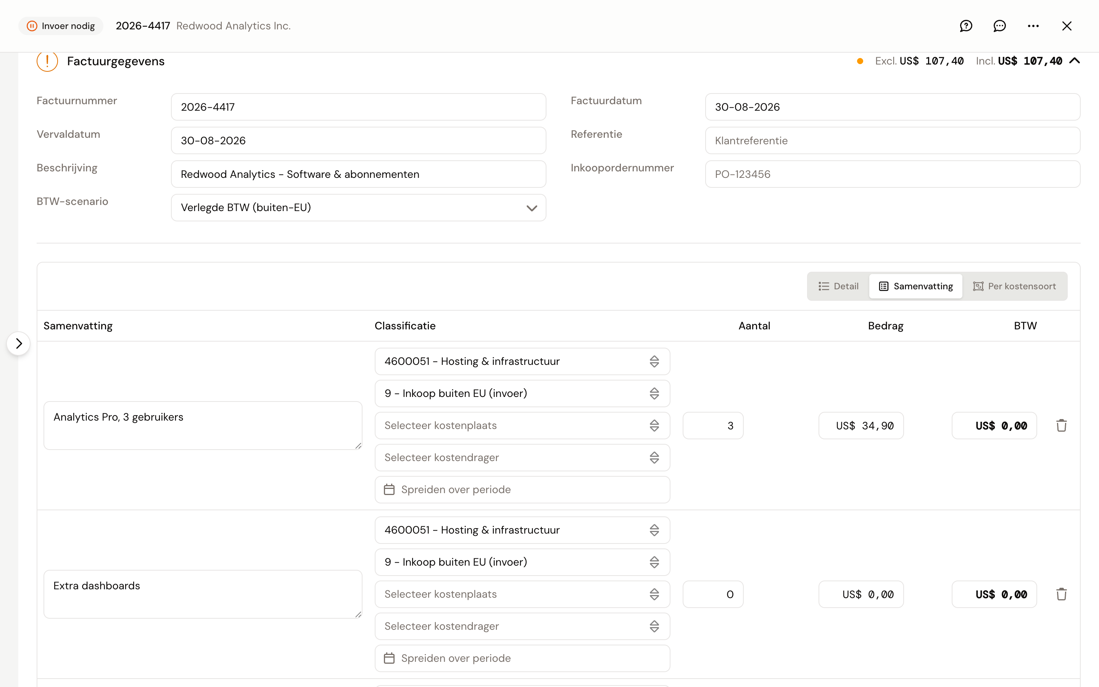Click BTW amount field of Analytics Pro

[x=994, y=426]
